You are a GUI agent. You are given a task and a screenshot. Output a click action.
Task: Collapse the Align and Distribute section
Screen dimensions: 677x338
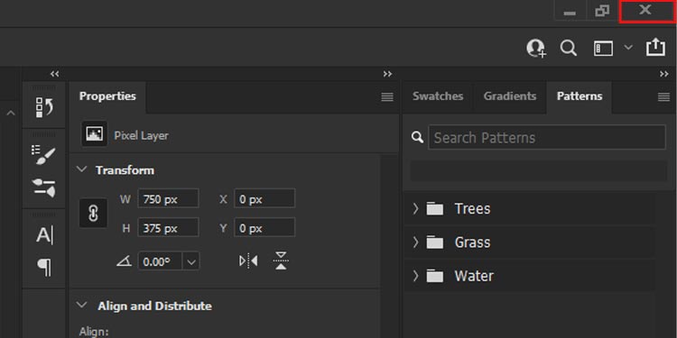(x=81, y=306)
